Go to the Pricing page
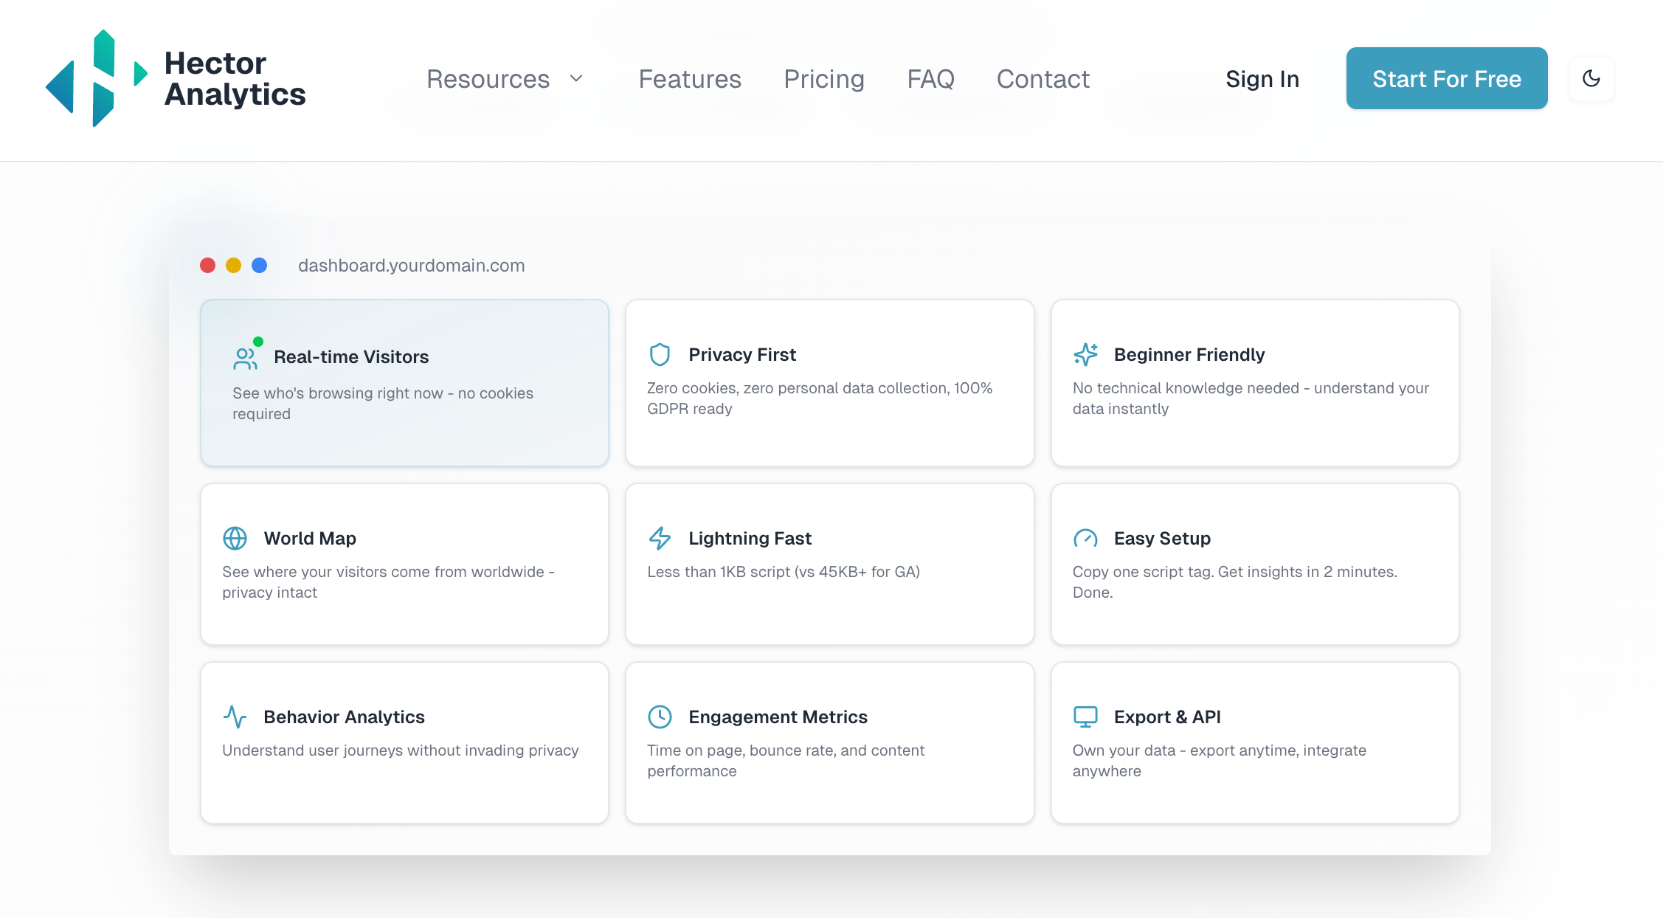Screen dimensions: 1663x918 (x=823, y=78)
